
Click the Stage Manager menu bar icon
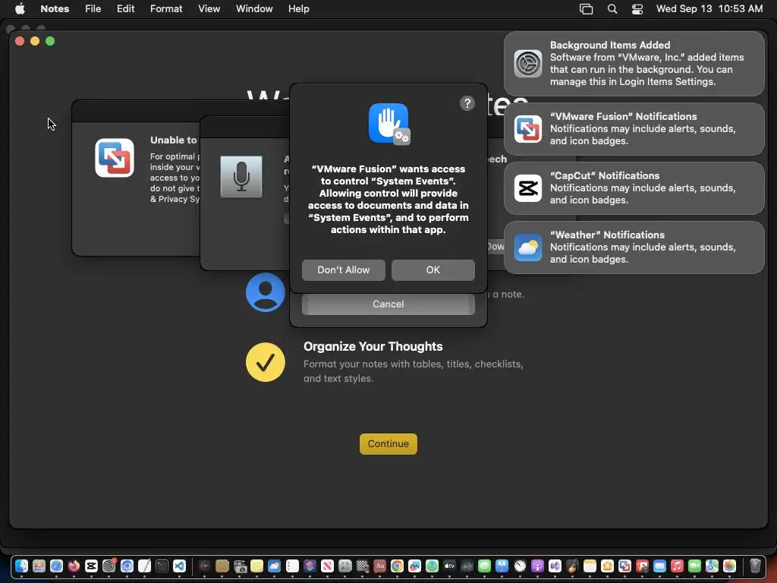(587, 9)
